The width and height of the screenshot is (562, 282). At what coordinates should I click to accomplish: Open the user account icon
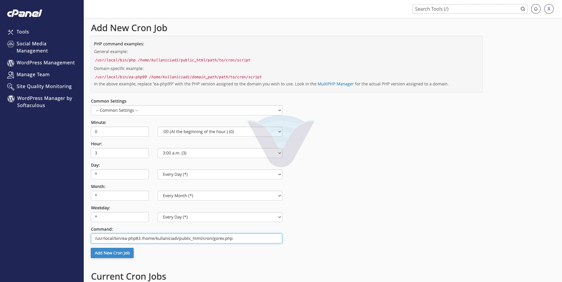(549, 9)
